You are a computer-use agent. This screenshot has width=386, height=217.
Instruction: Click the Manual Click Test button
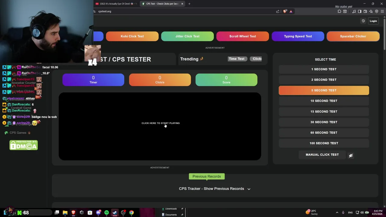322,155
